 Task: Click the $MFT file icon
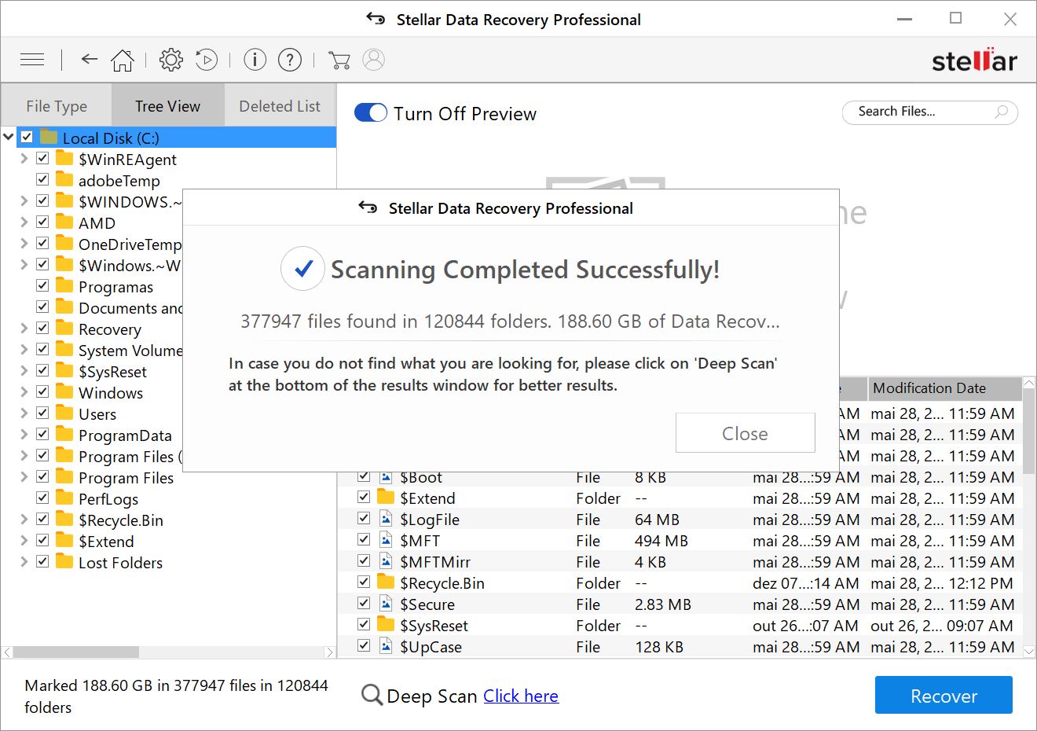pyautogui.click(x=386, y=540)
